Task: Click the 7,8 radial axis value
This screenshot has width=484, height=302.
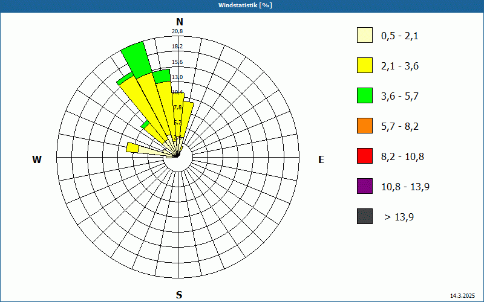Action: click(x=178, y=108)
